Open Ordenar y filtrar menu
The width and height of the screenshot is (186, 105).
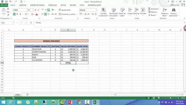click(165, 12)
